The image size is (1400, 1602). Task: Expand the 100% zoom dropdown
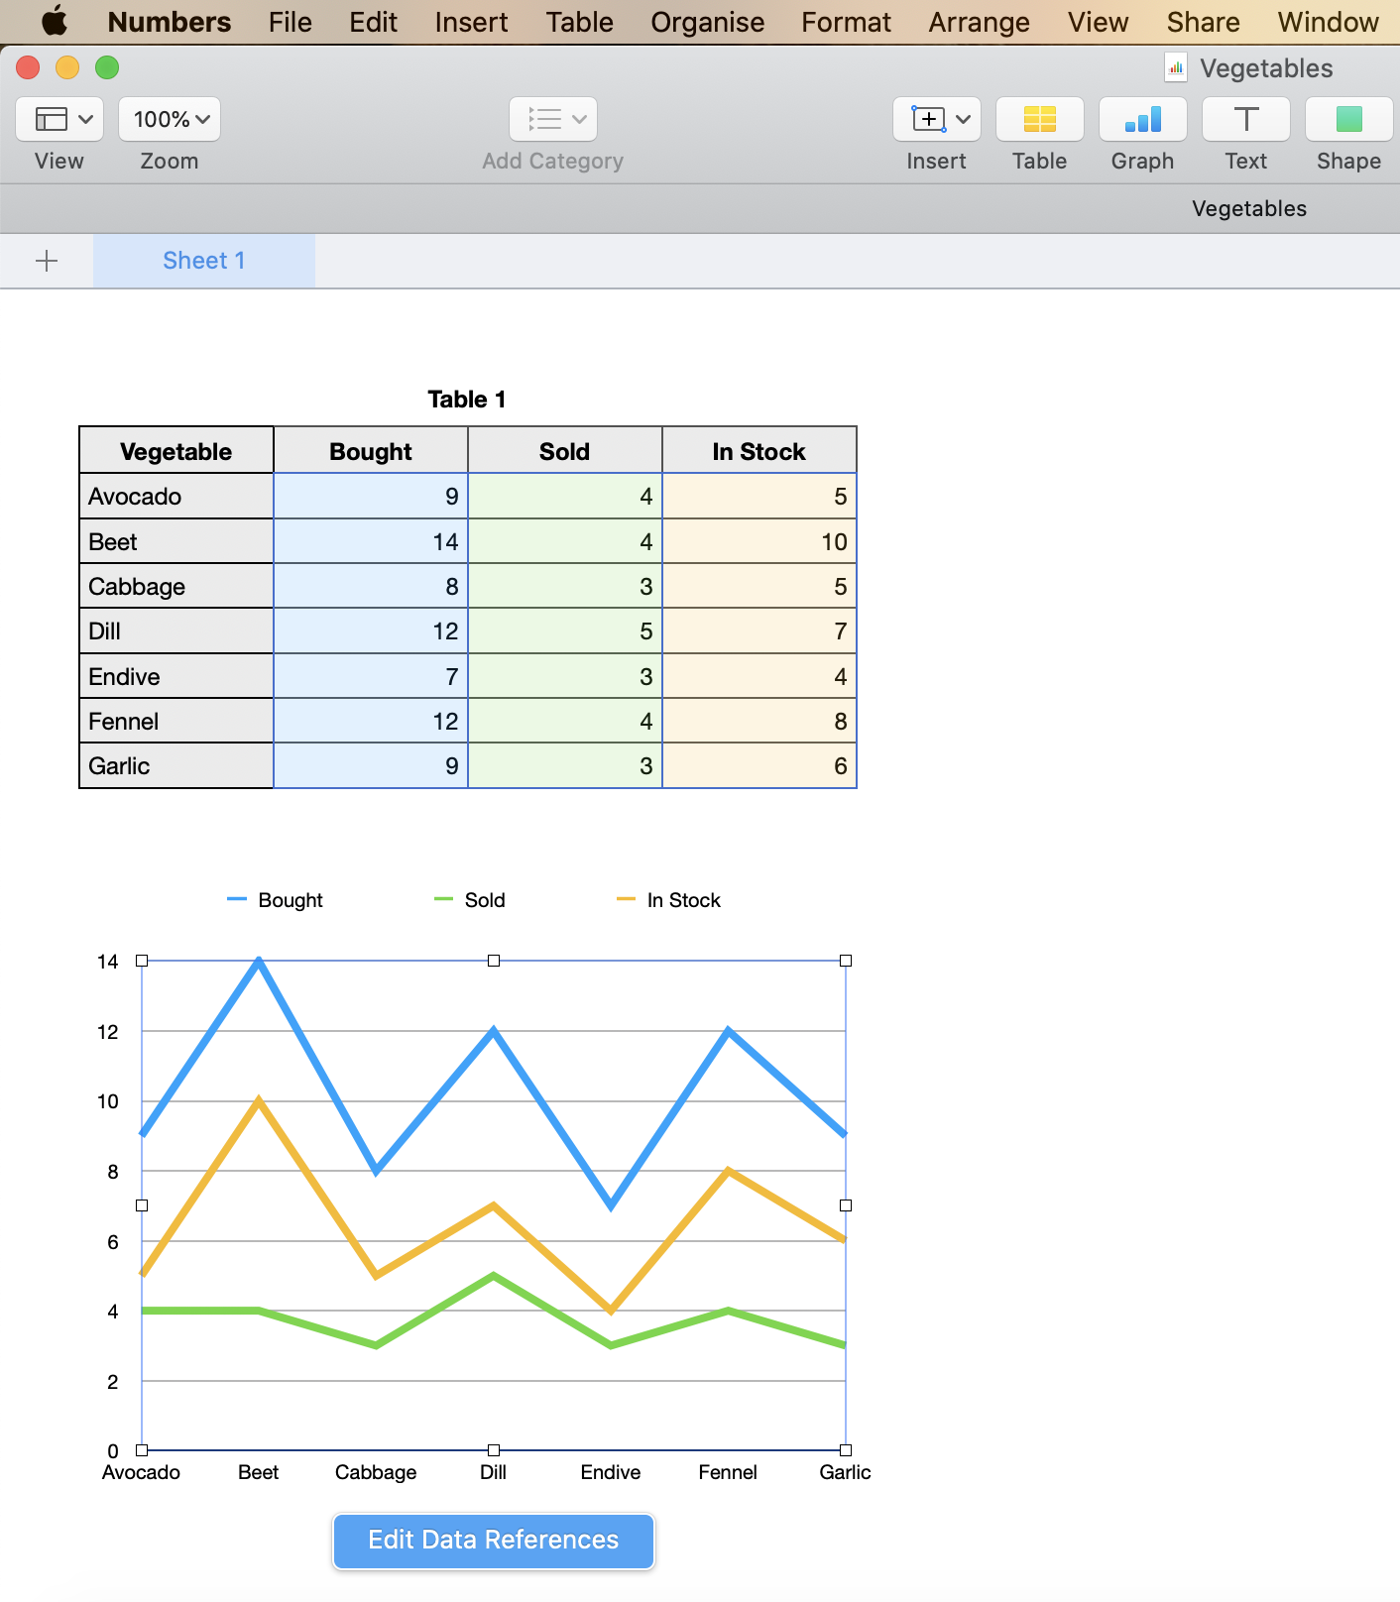pyautogui.click(x=170, y=120)
